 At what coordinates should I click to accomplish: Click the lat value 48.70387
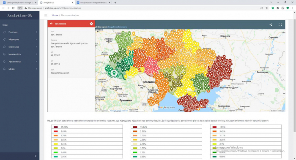point(55,55)
